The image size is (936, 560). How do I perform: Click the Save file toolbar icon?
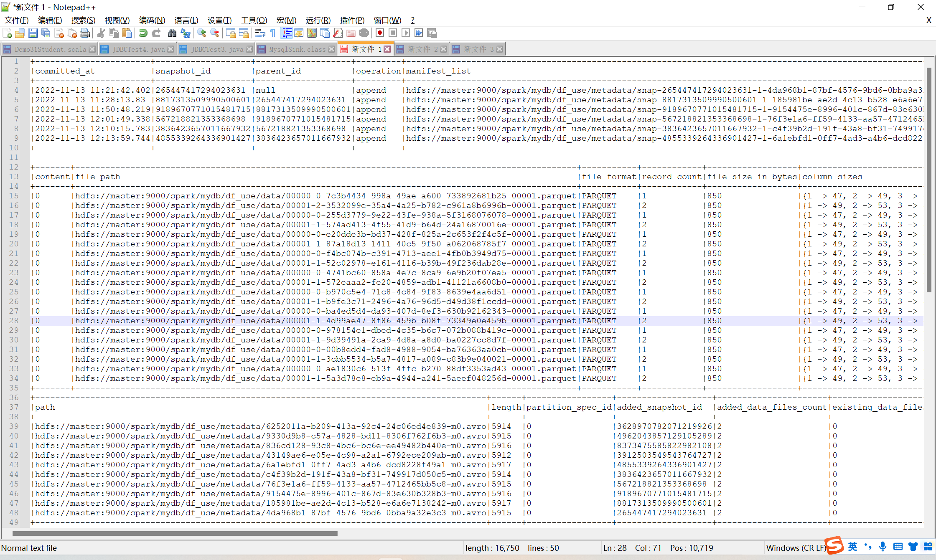click(33, 33)
